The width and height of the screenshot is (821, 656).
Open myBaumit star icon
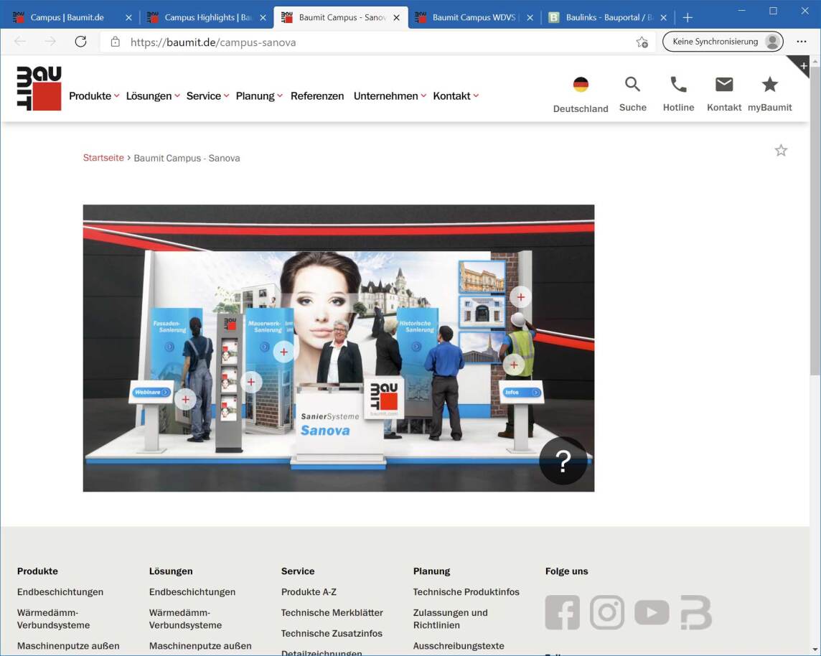click(769, 84)
